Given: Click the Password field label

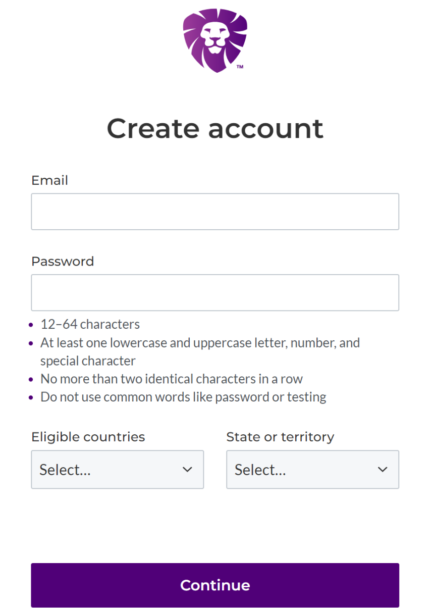Looking at the screenshot, I should pos(63,261).
